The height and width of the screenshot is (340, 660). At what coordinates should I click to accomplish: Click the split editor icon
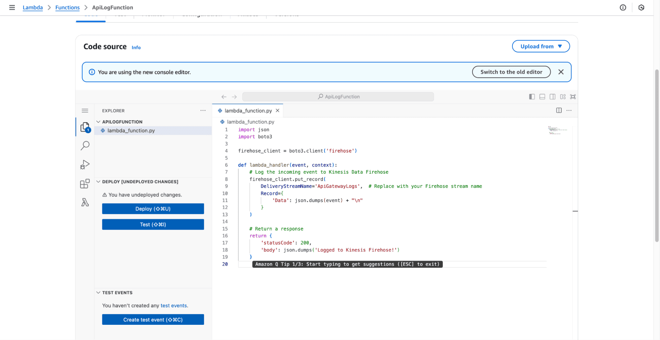click(559, 110)
